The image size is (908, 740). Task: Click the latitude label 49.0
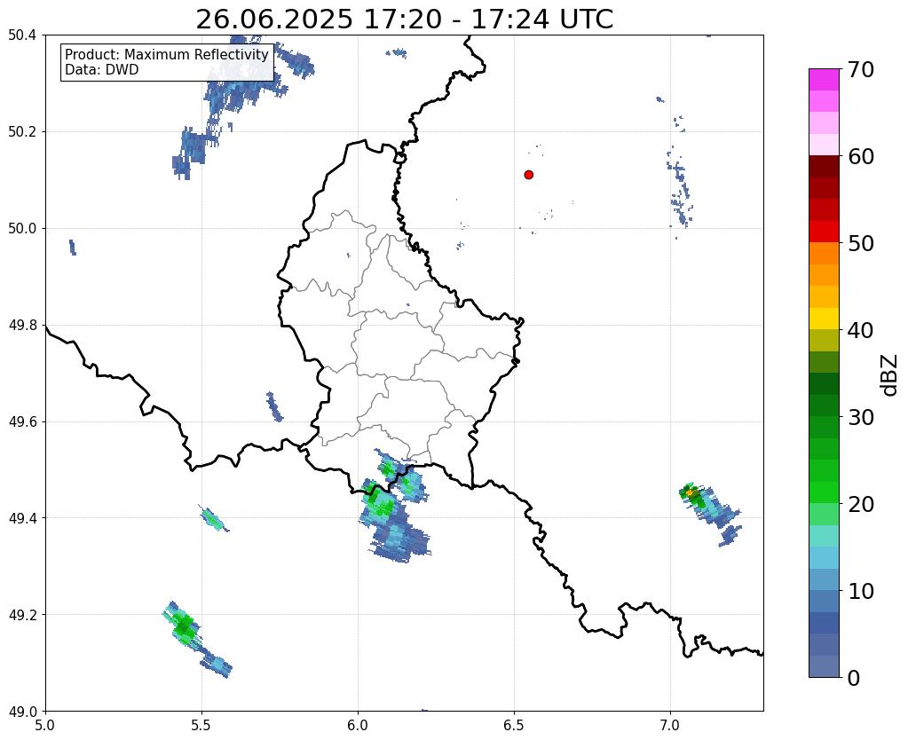pyautogui.click(x=22, y=712)
